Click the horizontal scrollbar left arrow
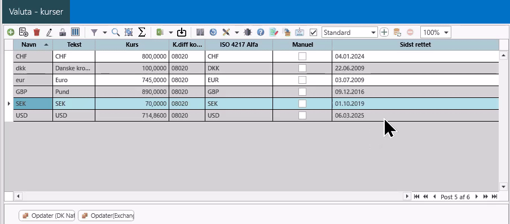 pos(17,196)
